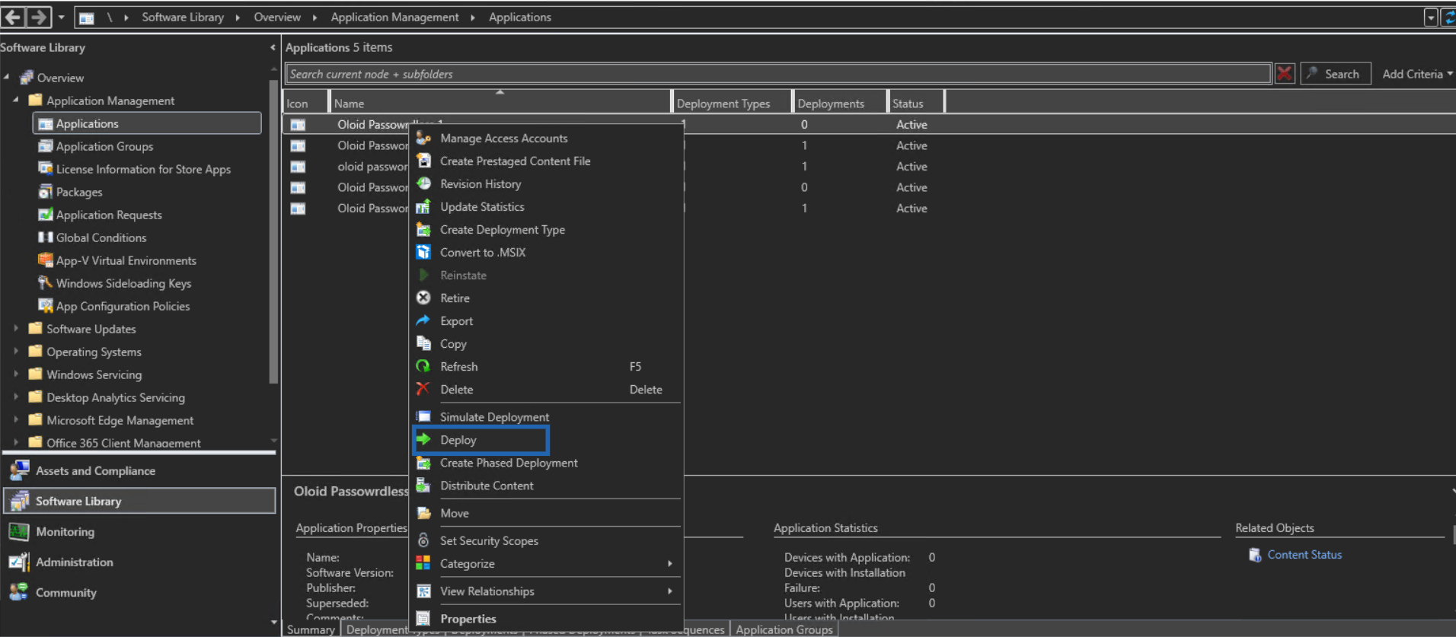Image resolution: width=1456 pixels, height=637 pixels.
Task: Collapse the Application Management node
Action: 16,100
